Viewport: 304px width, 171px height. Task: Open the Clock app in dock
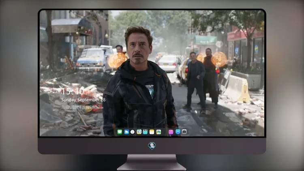click(133, 132)
